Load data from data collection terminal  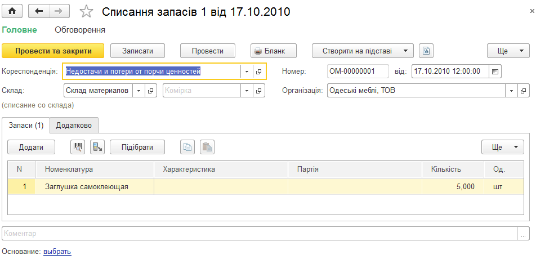click(97, 148)
